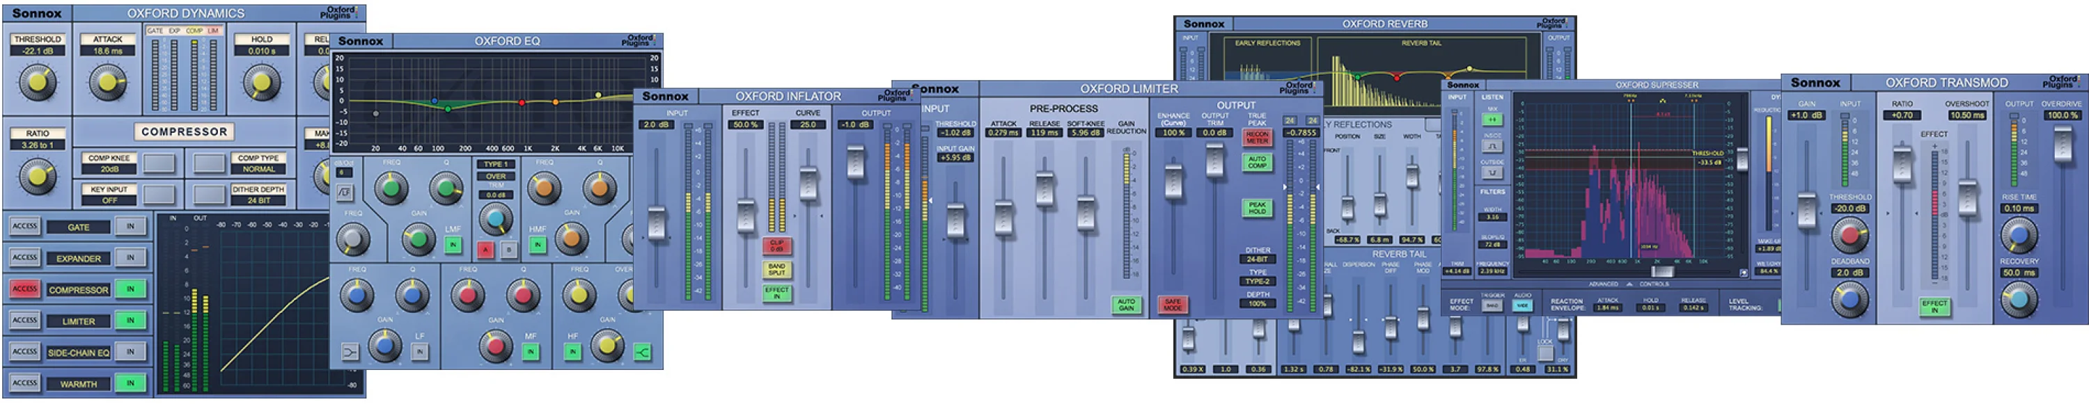Click the Limiter Auto Gain button
The height and width of the screenshot is (404, 2089).
(1127, 305)
